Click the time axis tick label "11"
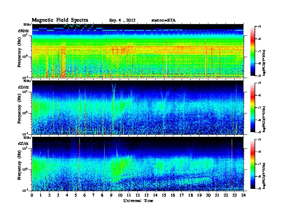Screen dimensions: 290x224 tap(129, 195)
